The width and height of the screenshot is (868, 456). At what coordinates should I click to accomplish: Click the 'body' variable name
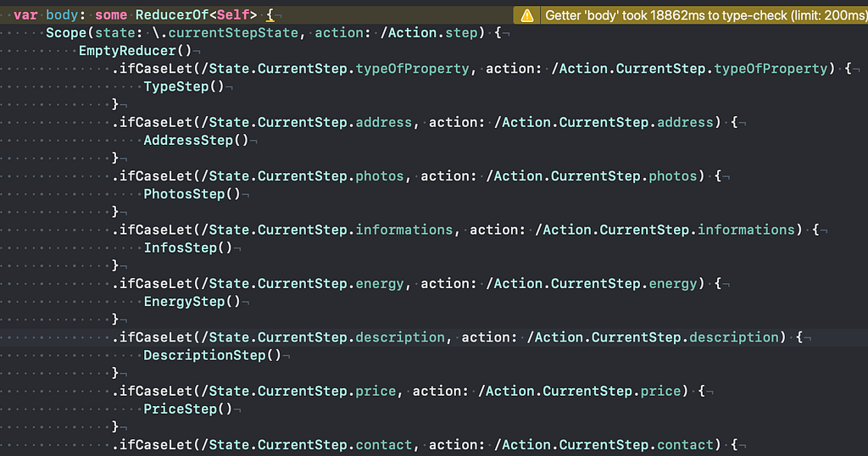pos(63,15)
